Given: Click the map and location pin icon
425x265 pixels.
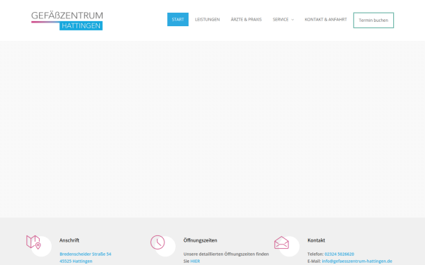Looking at the screenshot, I should [x=33, y=242].
